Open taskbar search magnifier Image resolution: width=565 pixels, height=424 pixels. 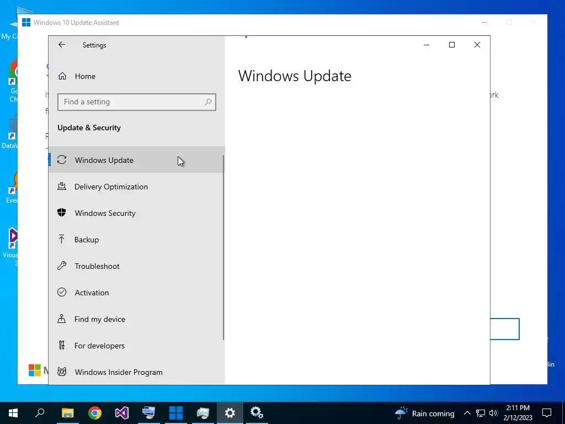pos(40,413)
